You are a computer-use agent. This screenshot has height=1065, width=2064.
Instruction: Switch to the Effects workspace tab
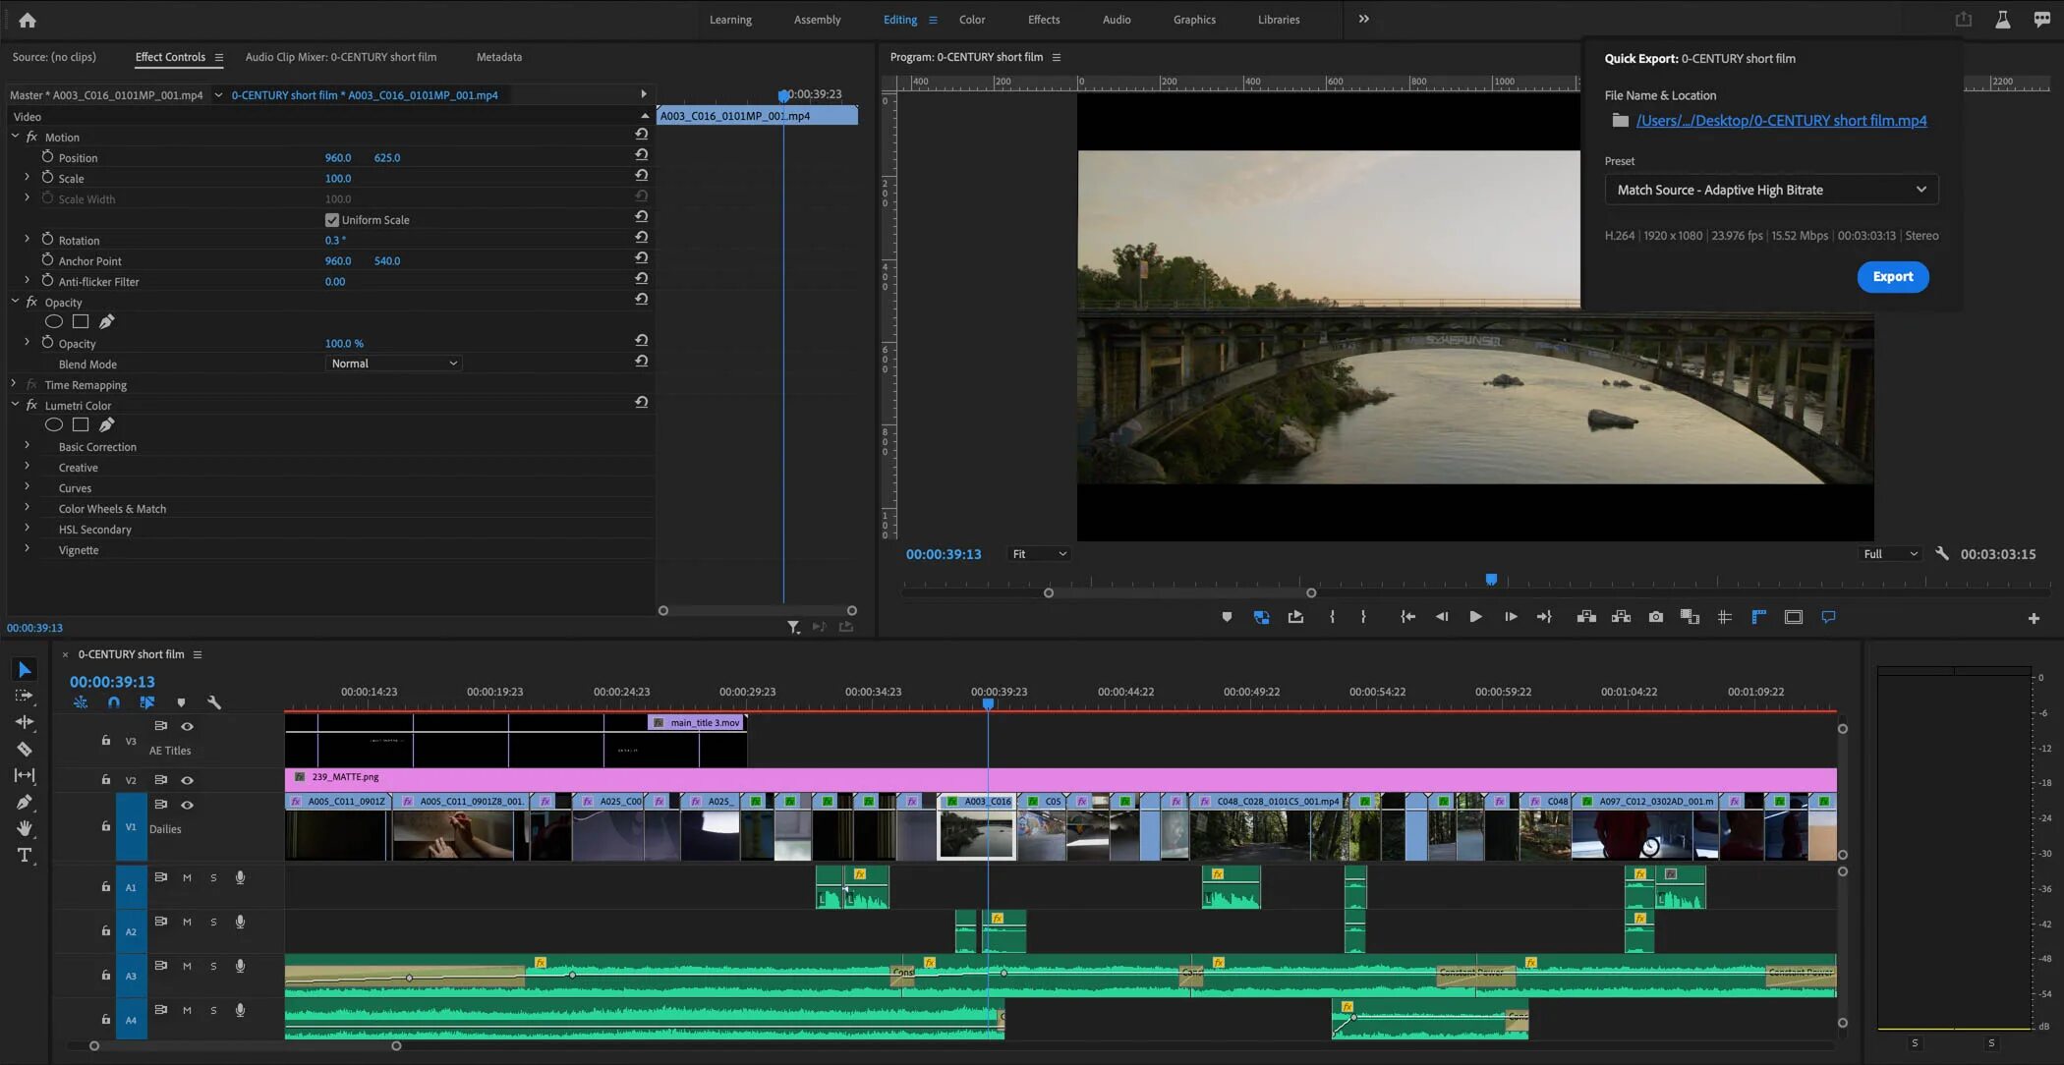pyautogui.click(x=1044, y=19)
